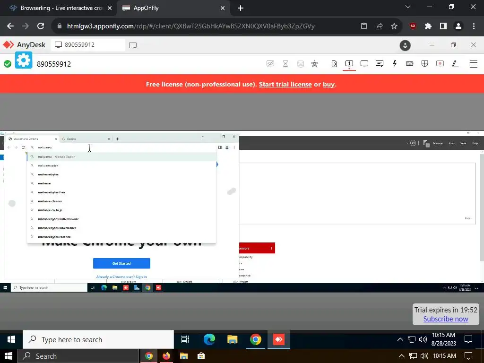
Task: Click AppOnFly taskbar Edge icon
Action: pos(209,339)
